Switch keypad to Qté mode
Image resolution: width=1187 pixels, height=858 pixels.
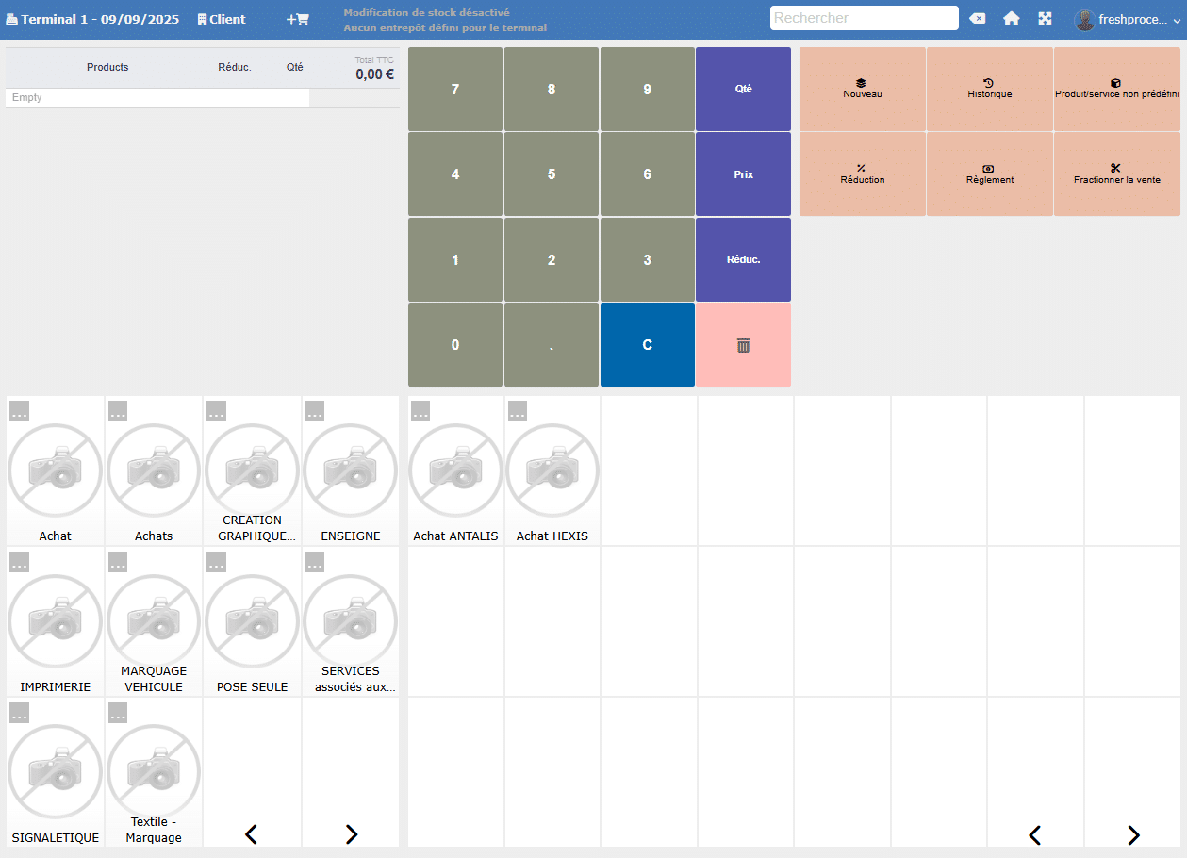(743, 90)
